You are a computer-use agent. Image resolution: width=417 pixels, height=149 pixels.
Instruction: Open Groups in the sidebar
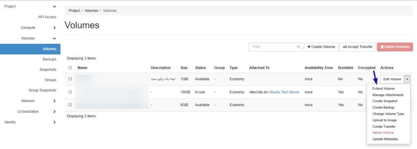50,80
